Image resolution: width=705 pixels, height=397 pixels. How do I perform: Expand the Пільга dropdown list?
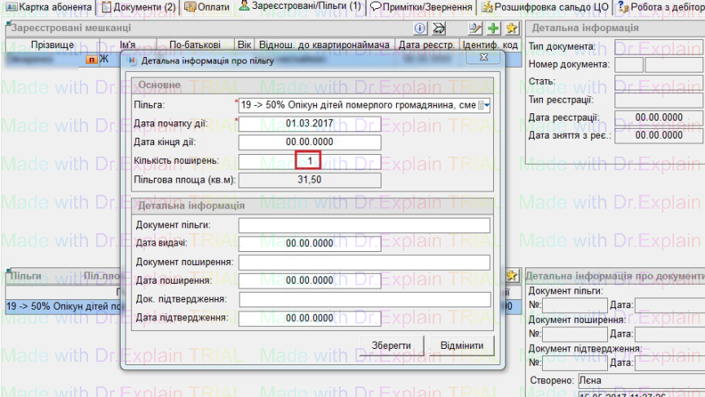485,105
